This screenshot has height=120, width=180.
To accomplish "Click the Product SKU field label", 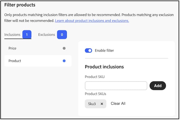I will pos(94,77).
